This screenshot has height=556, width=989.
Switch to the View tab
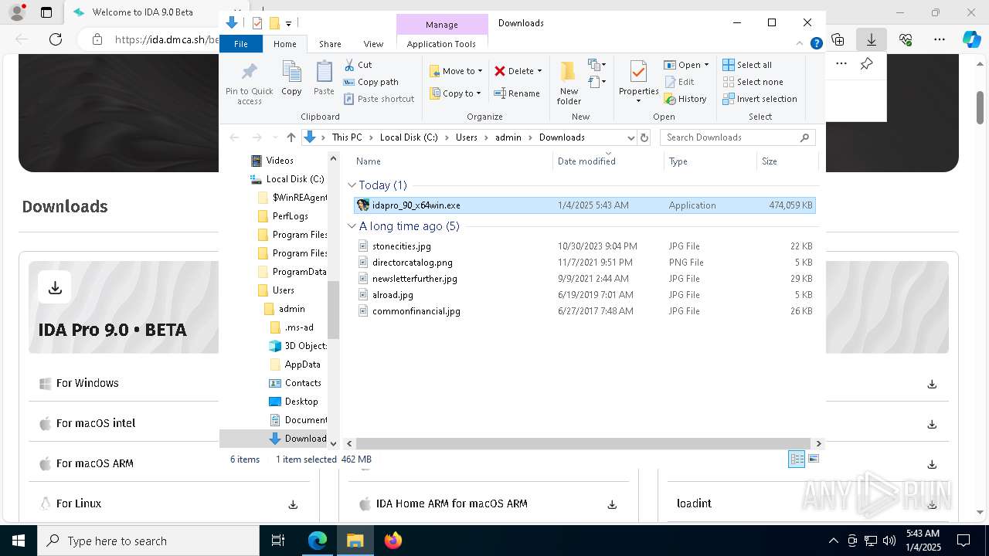[x=373, y=44]
